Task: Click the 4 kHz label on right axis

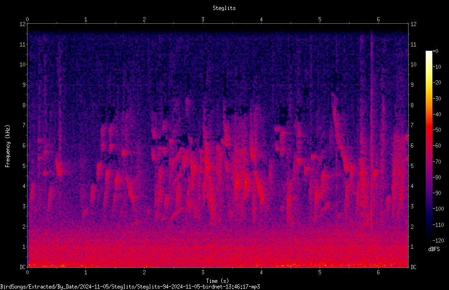Action: click(x=412, y=186)
